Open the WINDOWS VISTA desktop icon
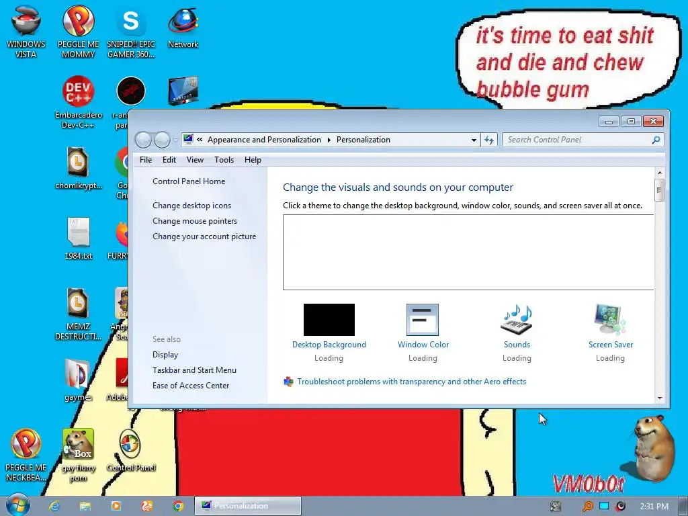This screenshot has height=516, width=688. click(x=26, y=32)
